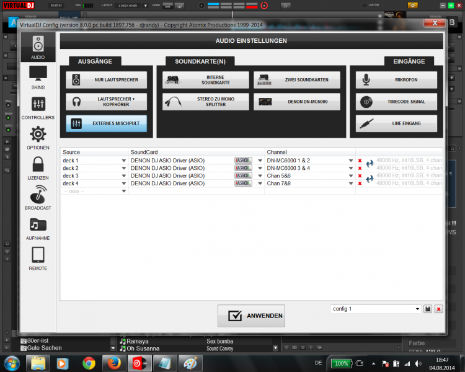Image resolution: width=465 pixels, height=372 pixels.
Task: Delete the deck 1 audio row
Action: [x=360, y=161]
